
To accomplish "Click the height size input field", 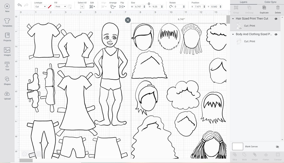I will point(156,6).
